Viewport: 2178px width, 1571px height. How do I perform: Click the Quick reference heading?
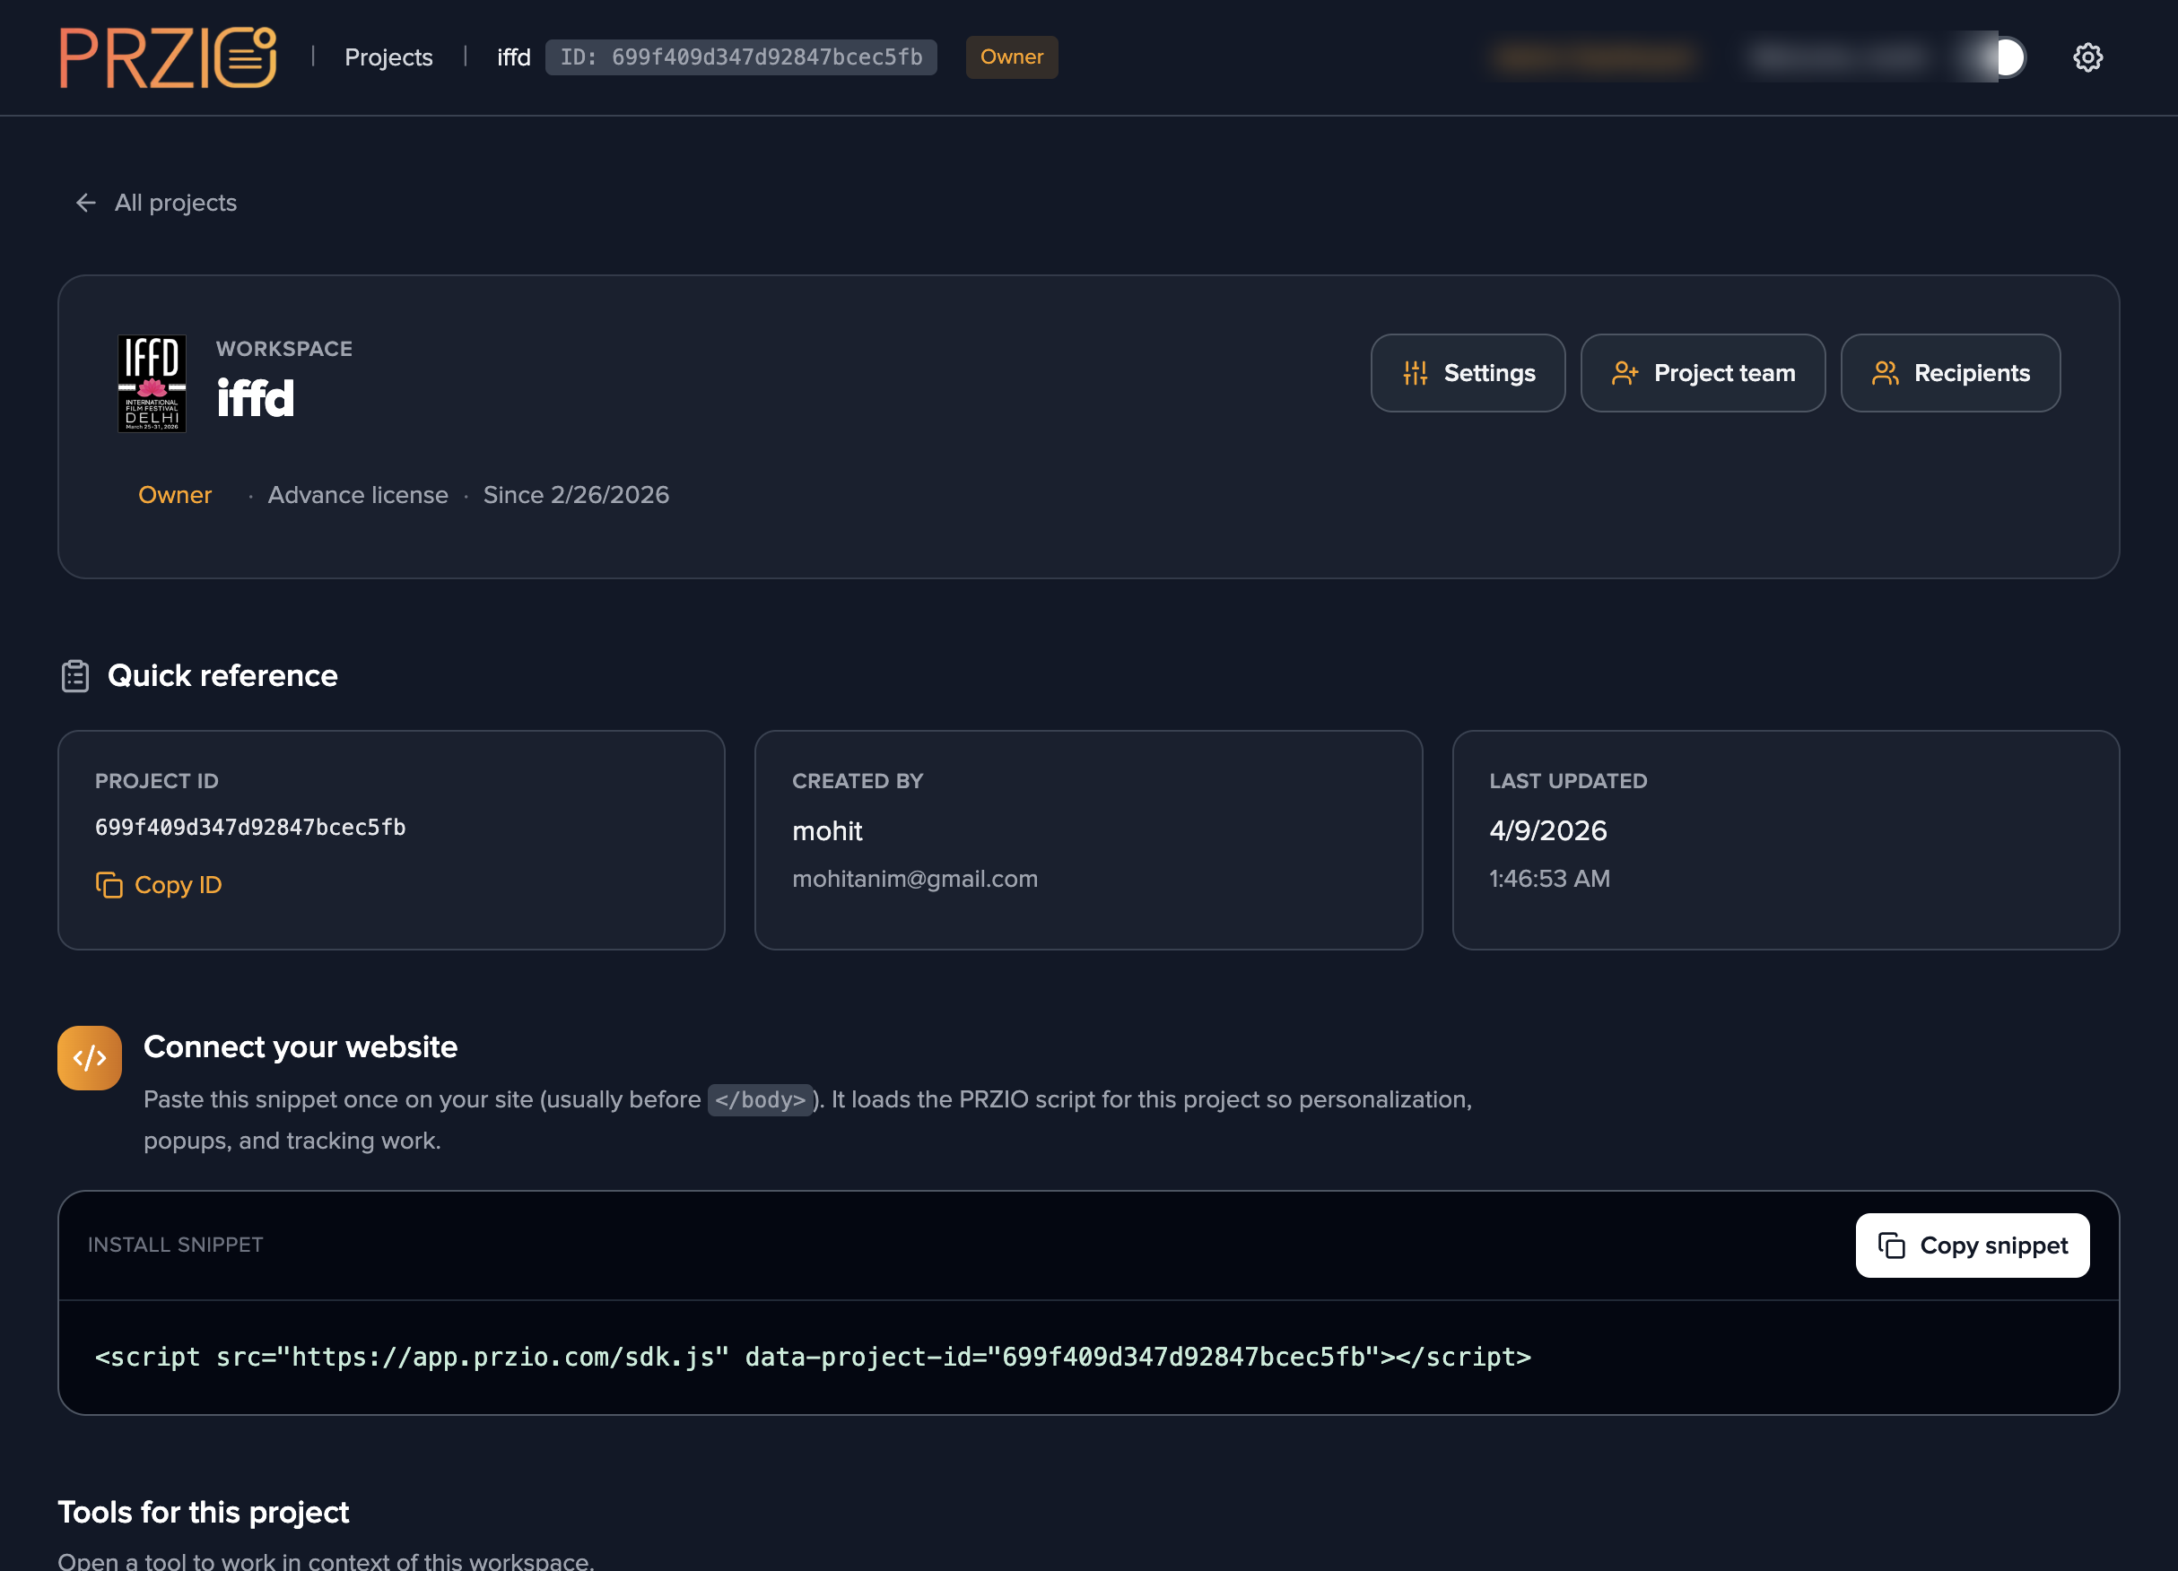222,675
